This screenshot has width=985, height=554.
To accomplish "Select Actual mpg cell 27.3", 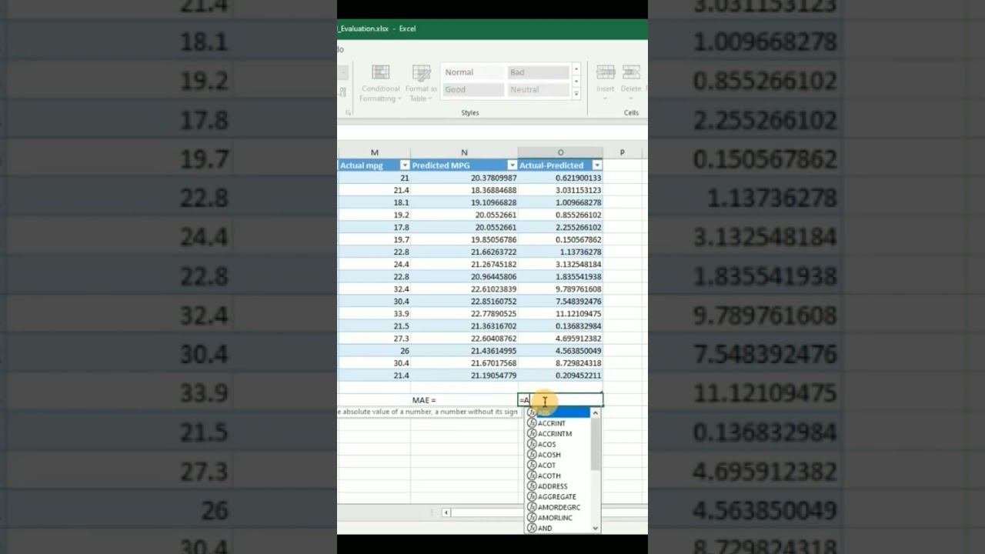I will [374, 339].
